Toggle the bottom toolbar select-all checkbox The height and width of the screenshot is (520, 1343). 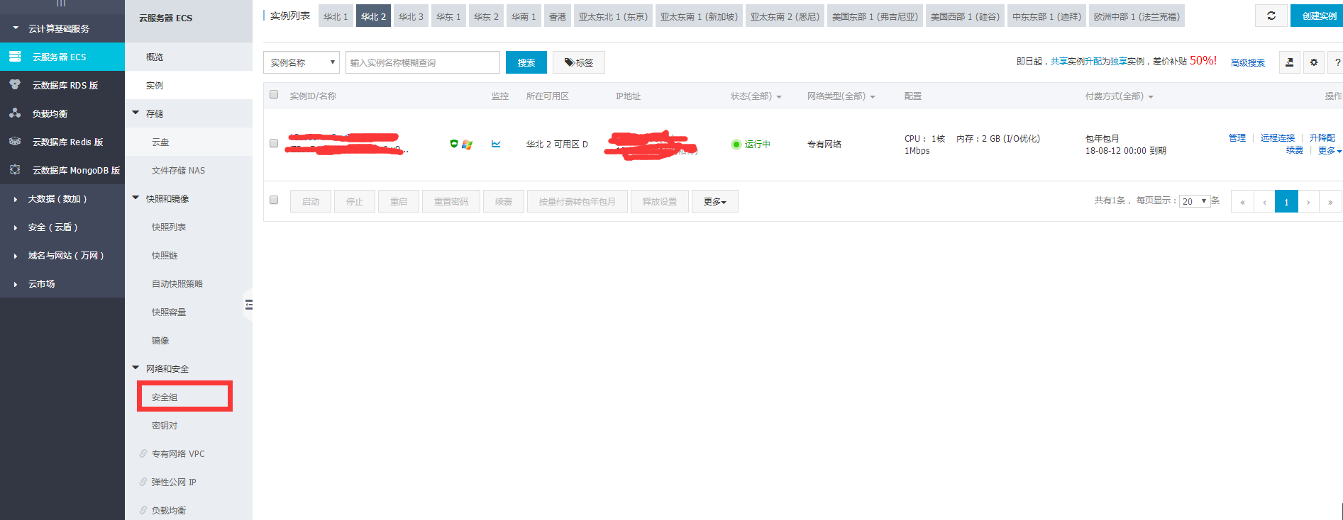tap(274, 200)
